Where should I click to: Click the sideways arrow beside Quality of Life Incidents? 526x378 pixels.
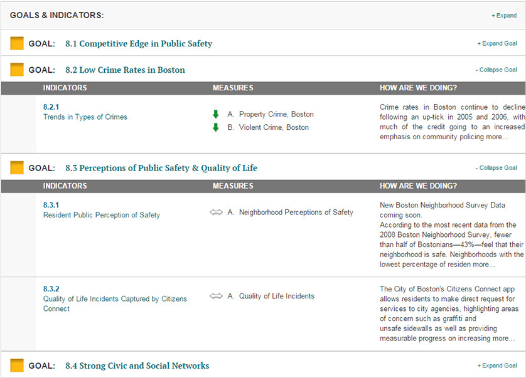click(x=216, y=296)
